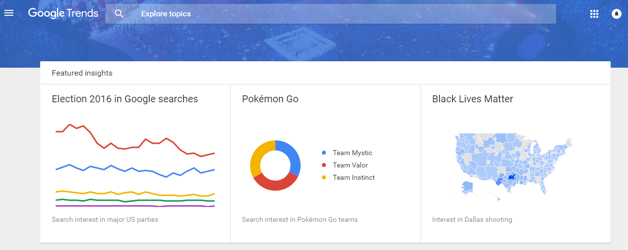The height and width of the screenshot is (250, 628).
Task: Click 'Search interest in major US parties' caption
Action: click(x=105, y=219)
